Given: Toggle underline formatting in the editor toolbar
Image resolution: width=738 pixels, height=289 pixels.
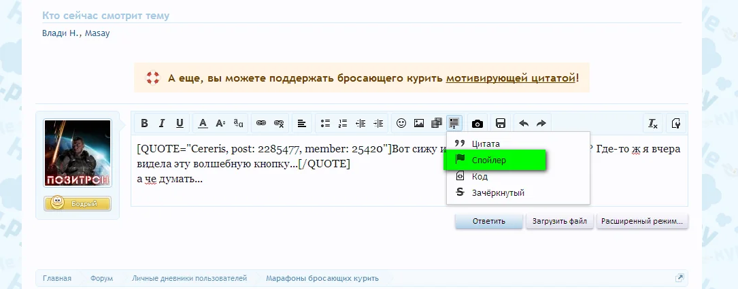Looking at the screenshot, I should pyautogui.click(x=180, y=123).
